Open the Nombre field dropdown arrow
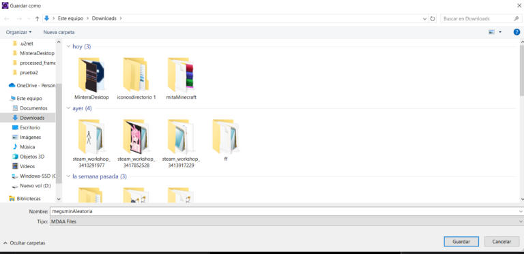Image resolution: width=524 pixels, height=254 pixels. [x=521, y=211]
